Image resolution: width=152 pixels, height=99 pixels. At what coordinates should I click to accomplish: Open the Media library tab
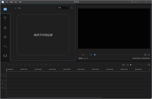tap(5, 9)
